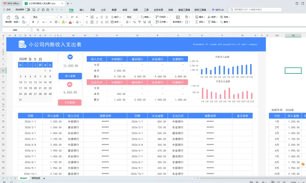The width and height of the screenshot is (306, 183).
Task: Open the number format 常规 dropdown
Action: (x=137, y=17)
